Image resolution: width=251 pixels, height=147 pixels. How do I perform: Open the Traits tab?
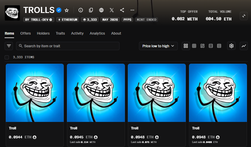point(60,33)
